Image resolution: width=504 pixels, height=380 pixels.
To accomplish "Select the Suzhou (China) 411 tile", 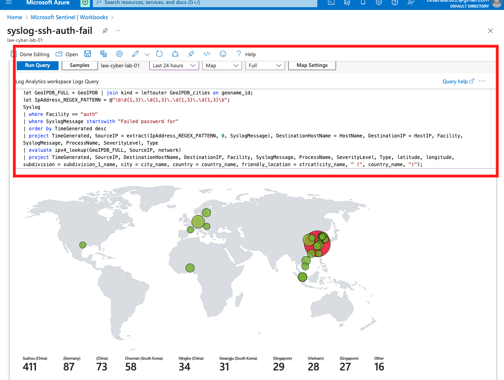I will coord(35,364).
